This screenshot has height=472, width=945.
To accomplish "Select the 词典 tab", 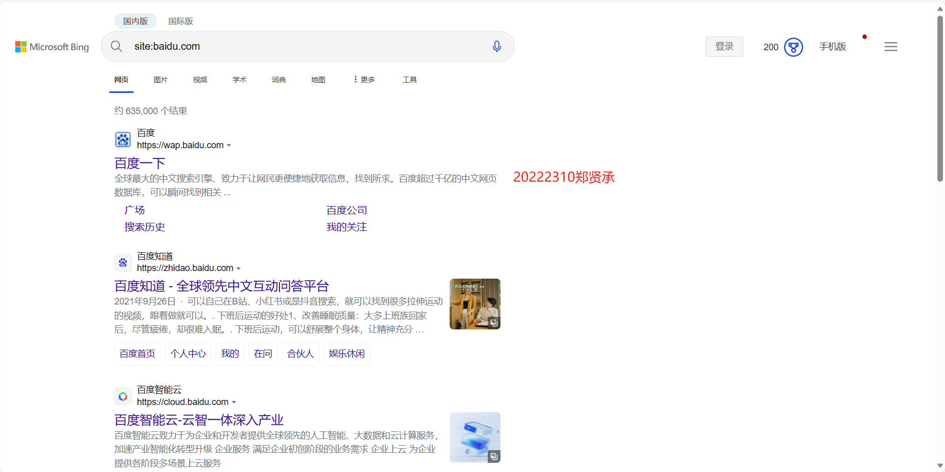I will point(279,80).
